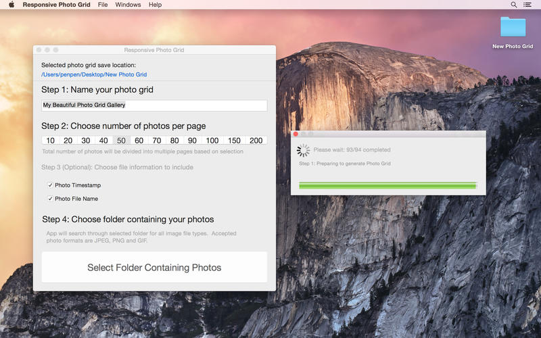The height and width of the screenshot is (338, 541).
Task: Close the progress window with red button
Action: pyautogui.click(x=296, y=134)
